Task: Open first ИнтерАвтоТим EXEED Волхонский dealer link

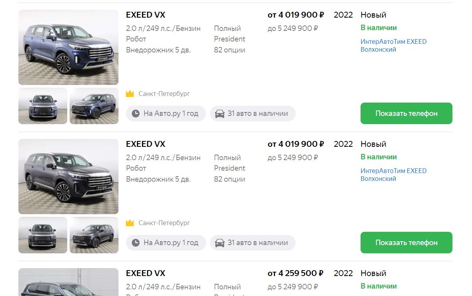Action: point(393,45)
